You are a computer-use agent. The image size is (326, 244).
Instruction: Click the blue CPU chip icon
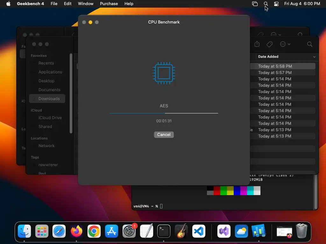164,73
